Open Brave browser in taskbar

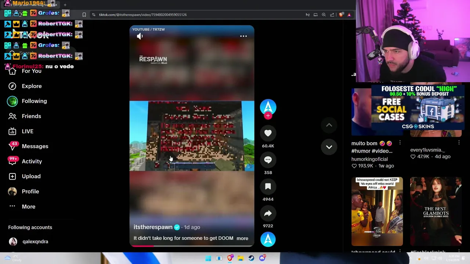pyautogui.click(x=230, y=258)
